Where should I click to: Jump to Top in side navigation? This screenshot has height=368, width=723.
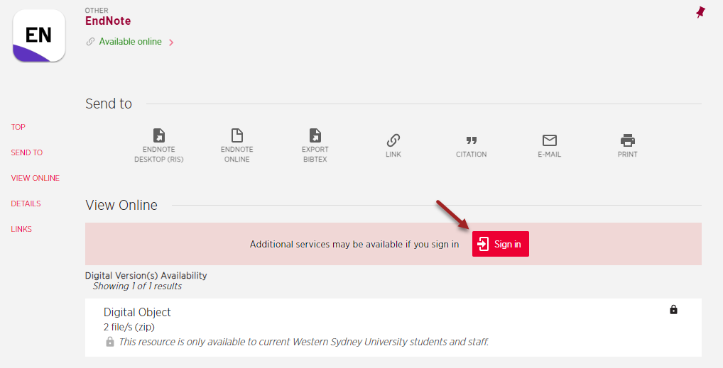pos(18,127)
